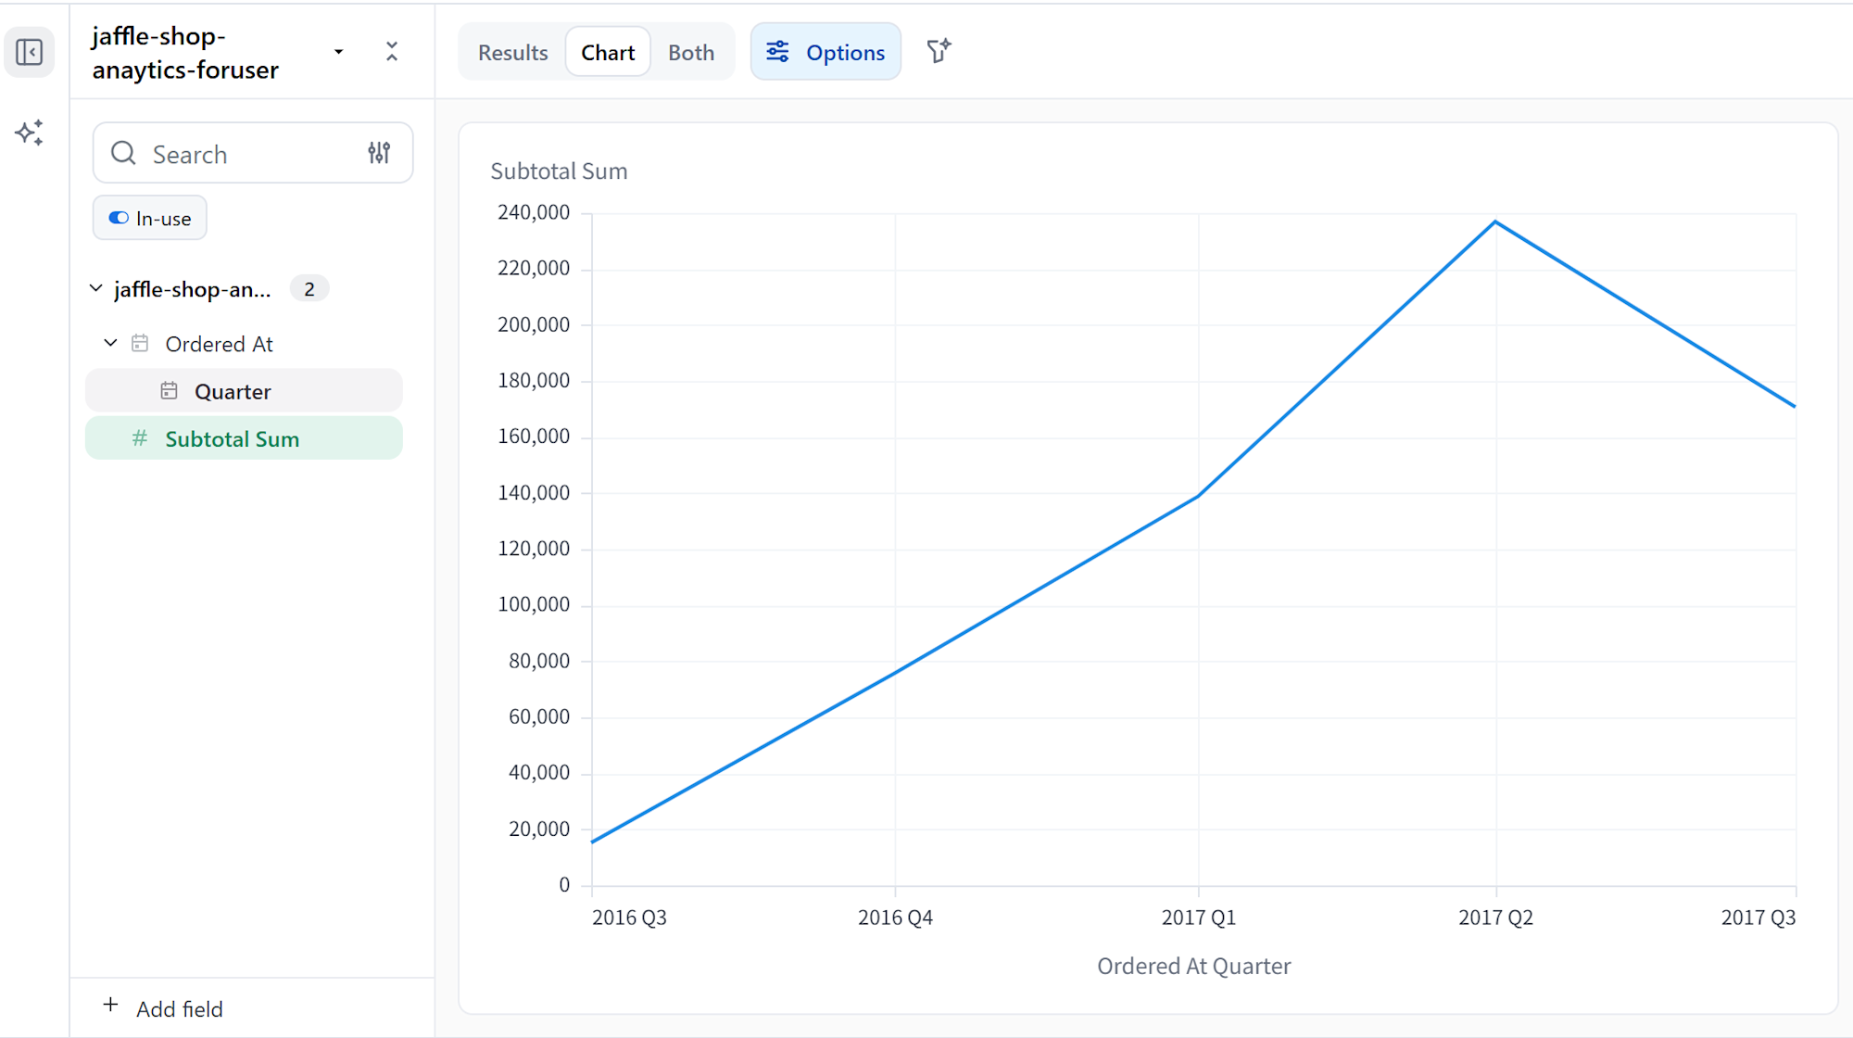Select the Subtotal Sum measure field
Image resolution: width=1853 pixels, height=1038 pixels.
(x=233, y=438)
